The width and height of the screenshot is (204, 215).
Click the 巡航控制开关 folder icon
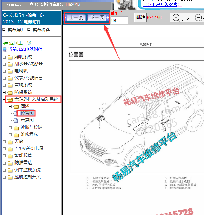(10, 177)
